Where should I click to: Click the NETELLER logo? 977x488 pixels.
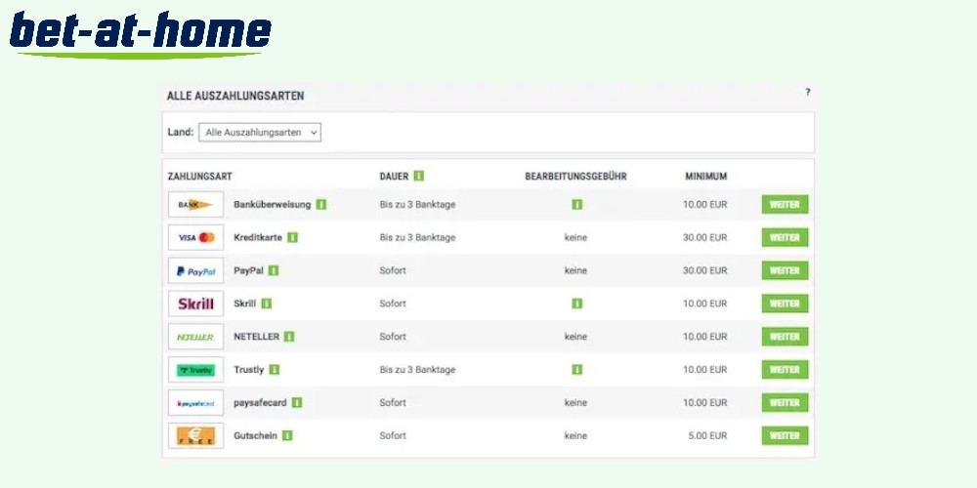tap(195, 337)
